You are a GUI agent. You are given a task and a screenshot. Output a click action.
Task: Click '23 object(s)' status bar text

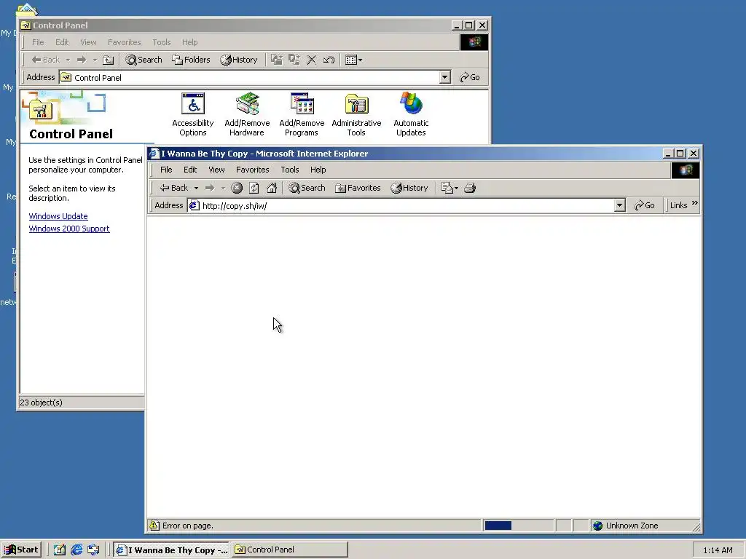41,402
